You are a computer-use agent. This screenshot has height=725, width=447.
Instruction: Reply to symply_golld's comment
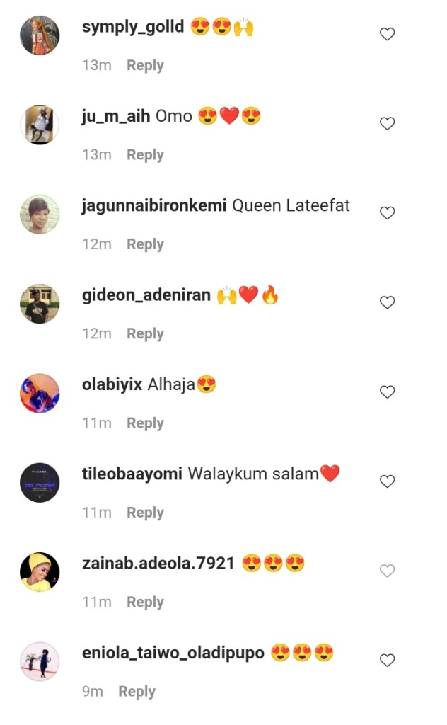(x=145, y=66)
